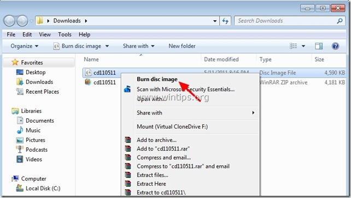Open the Edit menu
This screenshot has height=198, width=351.
[27, 34]
